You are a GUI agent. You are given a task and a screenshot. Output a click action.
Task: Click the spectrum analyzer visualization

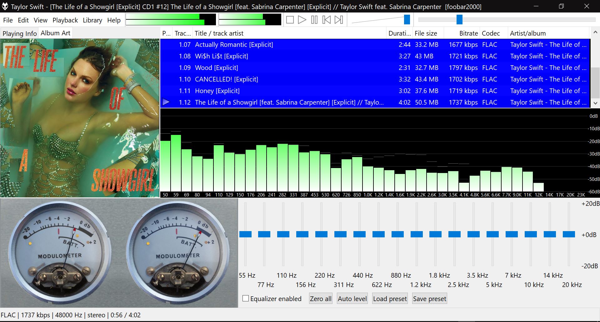380,153
